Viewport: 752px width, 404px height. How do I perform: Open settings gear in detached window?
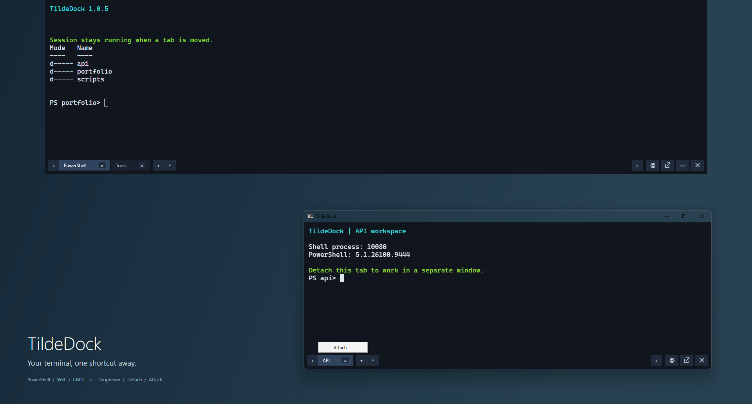point(672,361)
